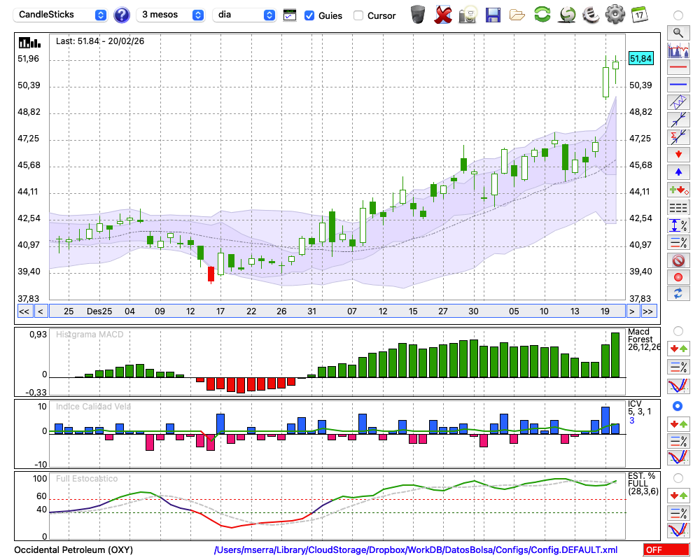
Task: Click the green refresh arrows icon
Action: coord(542,14)
